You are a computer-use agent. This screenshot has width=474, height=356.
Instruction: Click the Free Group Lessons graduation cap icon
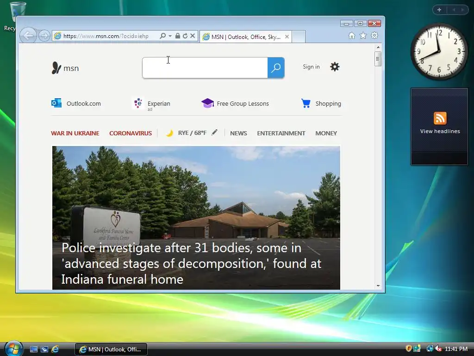[x=207, y=103]
